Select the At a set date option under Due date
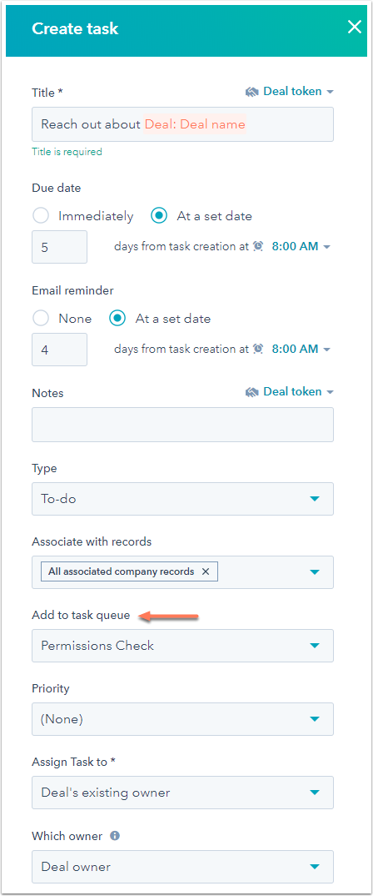Viewport: 373px width, 896px height. (x=159, y=216)
